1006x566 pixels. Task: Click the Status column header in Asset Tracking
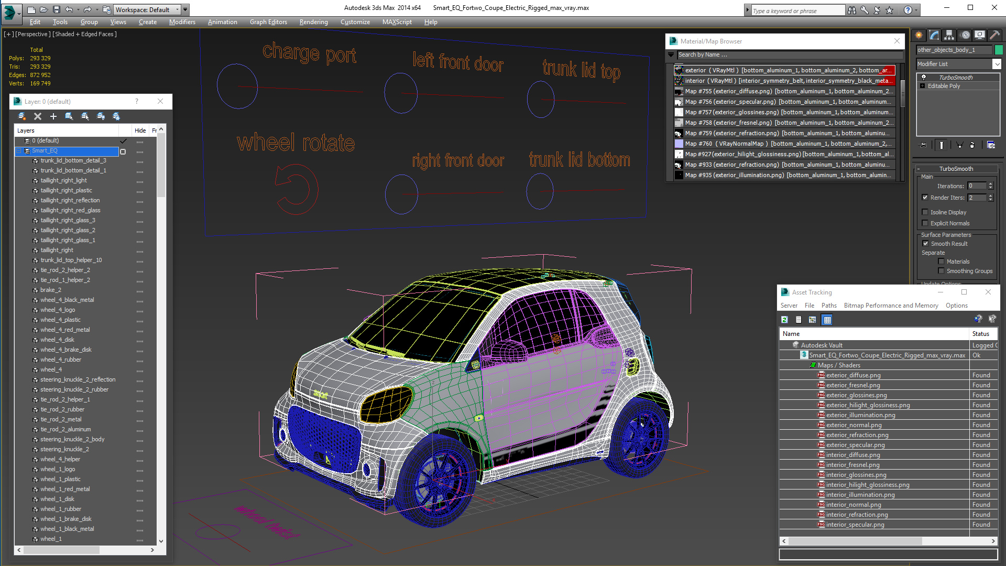983,334
